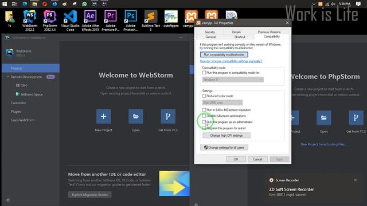Switch to the General tab
The image size is (367, 206).
tap(210, 37)
